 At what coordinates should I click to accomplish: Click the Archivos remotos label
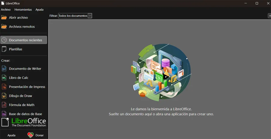click(22, 27)
